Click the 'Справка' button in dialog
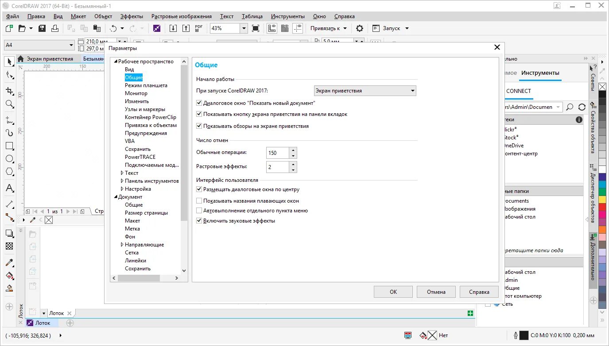The image size is (609, 346). tap(479, 292)
